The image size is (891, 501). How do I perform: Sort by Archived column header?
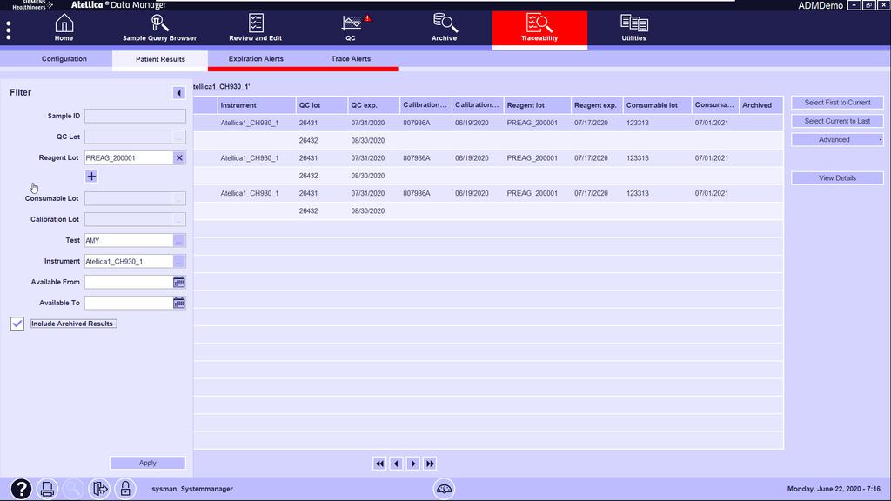760,105
